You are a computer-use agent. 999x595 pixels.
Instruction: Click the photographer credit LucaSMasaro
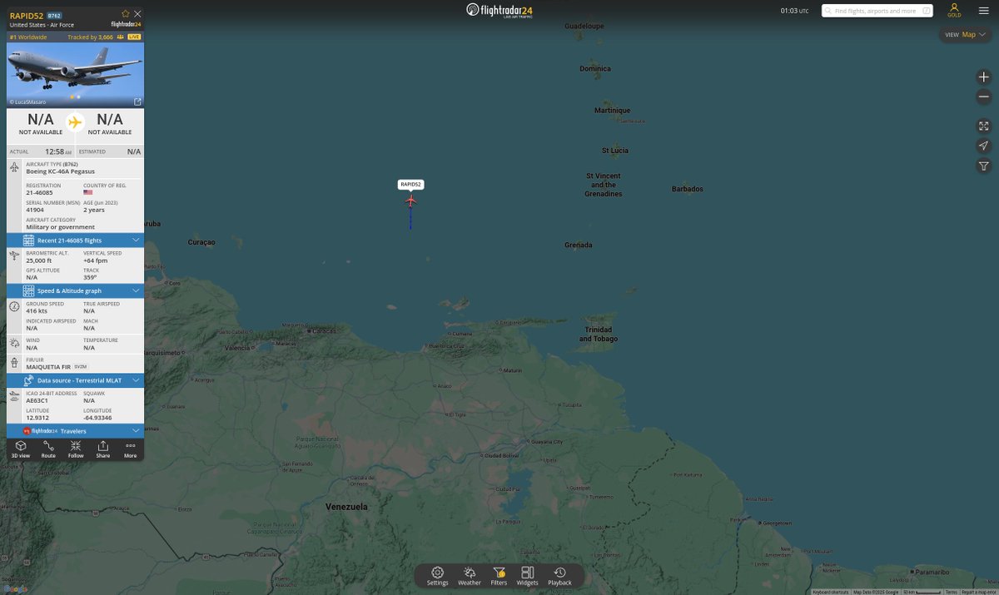(27, 102)
